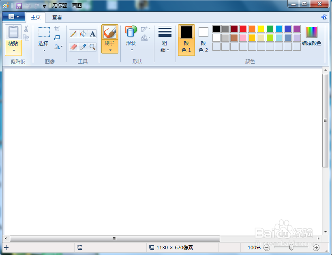Click the zoom in plus button
This screenshot has height=255, width=332.
coord(316,248)
